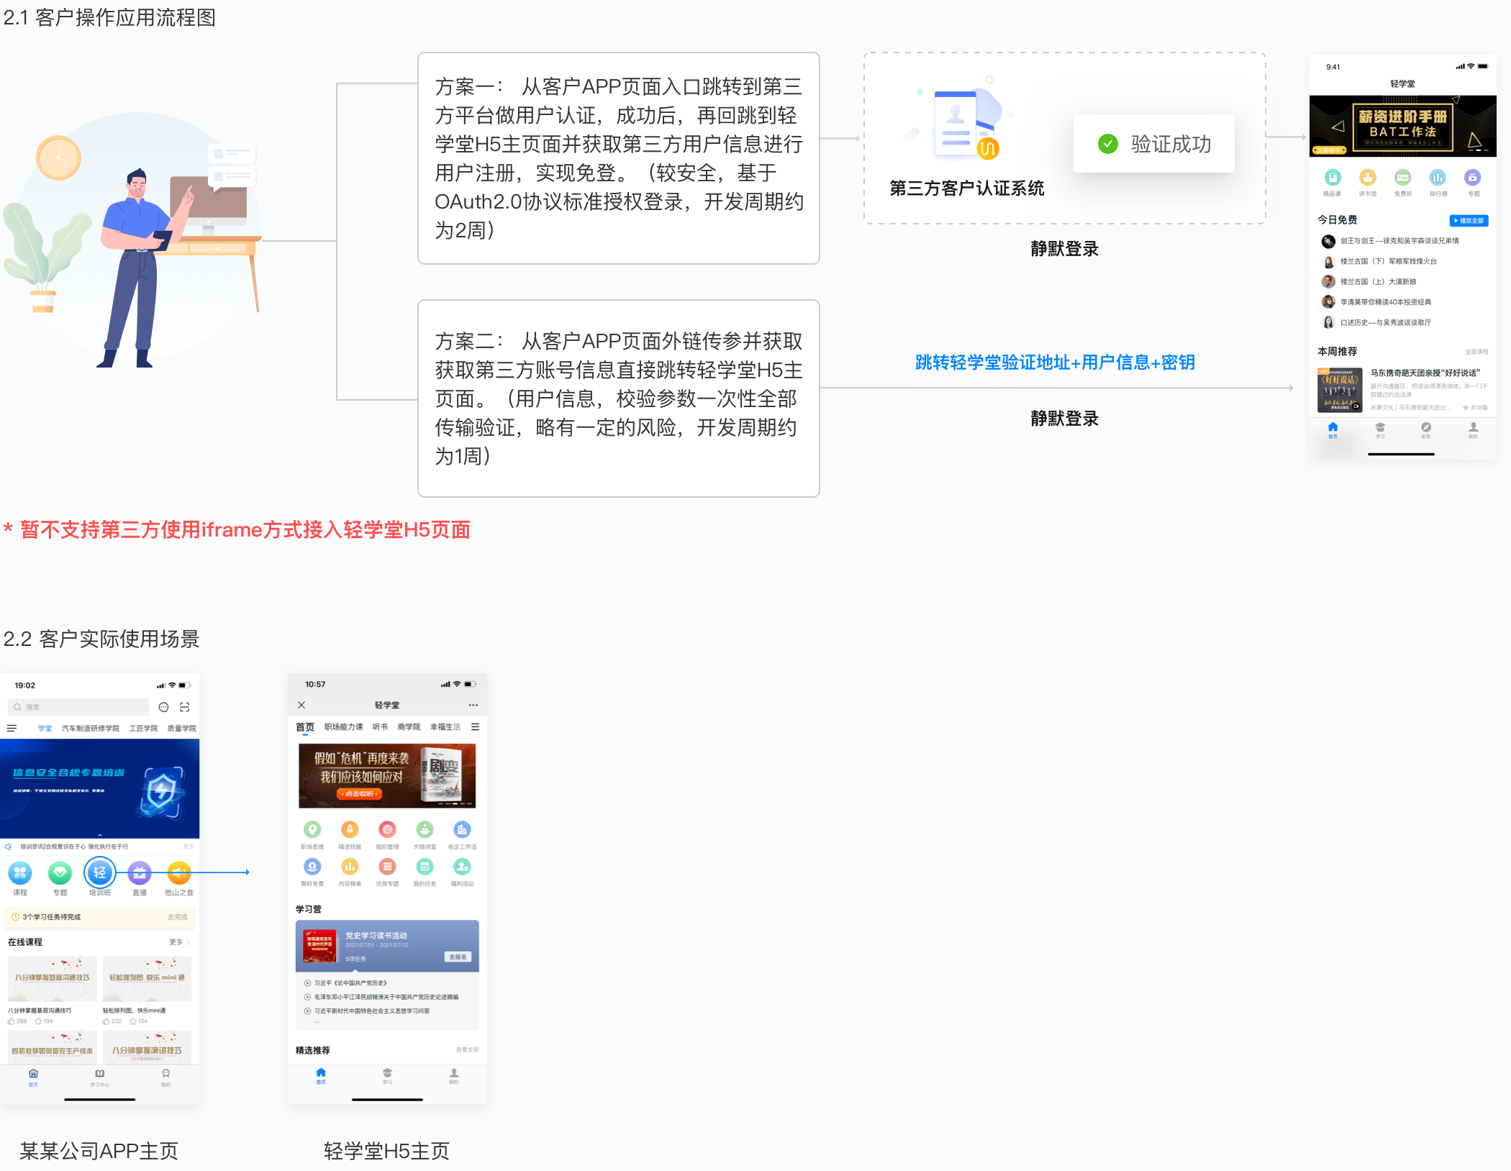Select 质量学院 tab

[181, 729]
